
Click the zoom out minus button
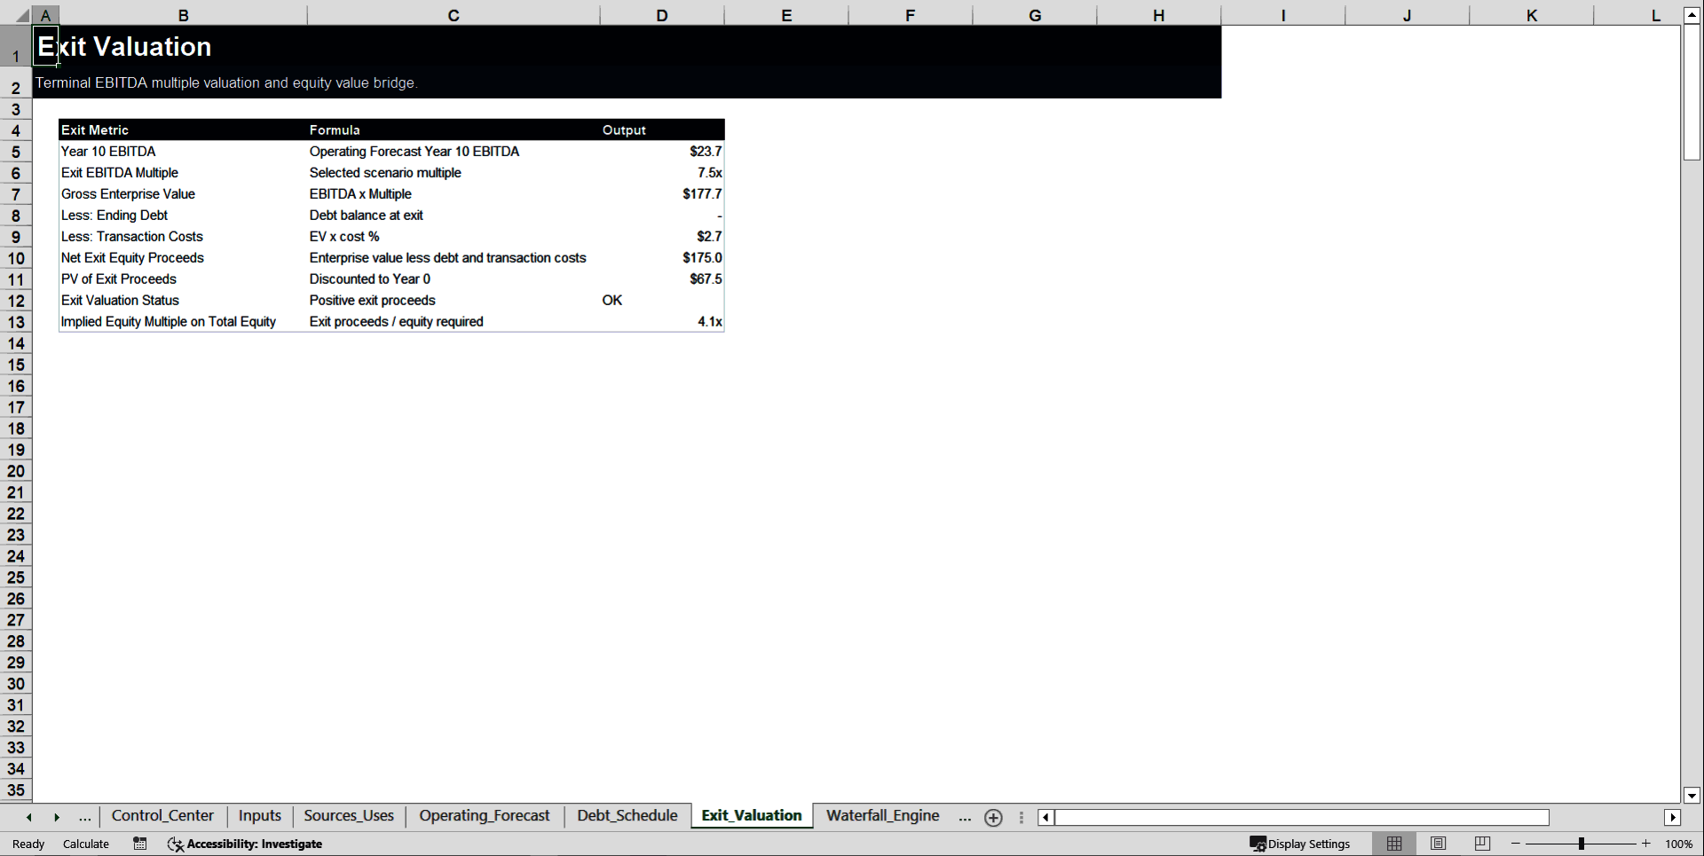point(1516,844)
